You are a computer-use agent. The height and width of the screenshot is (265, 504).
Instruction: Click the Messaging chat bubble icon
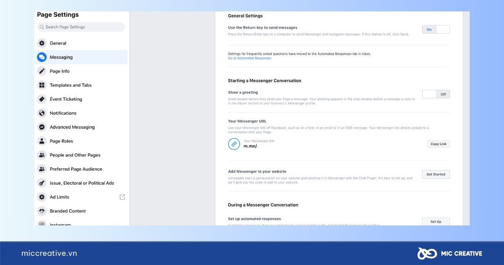[42, 57]
